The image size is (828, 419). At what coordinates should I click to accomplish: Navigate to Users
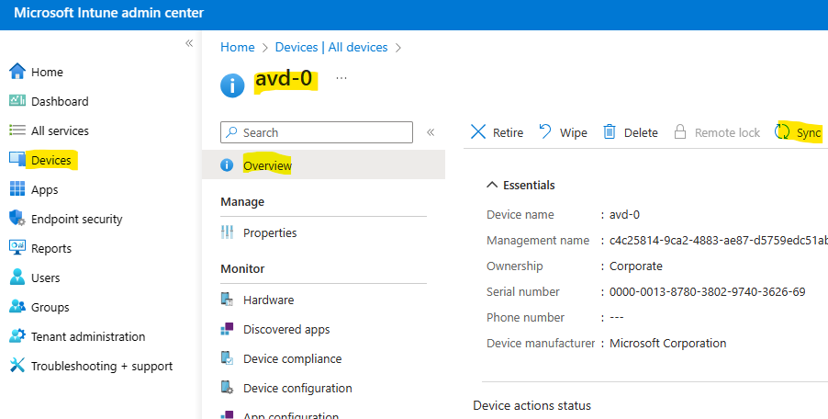45,277
